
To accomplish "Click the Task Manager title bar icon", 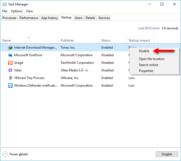I will click(x=5, y=4).
